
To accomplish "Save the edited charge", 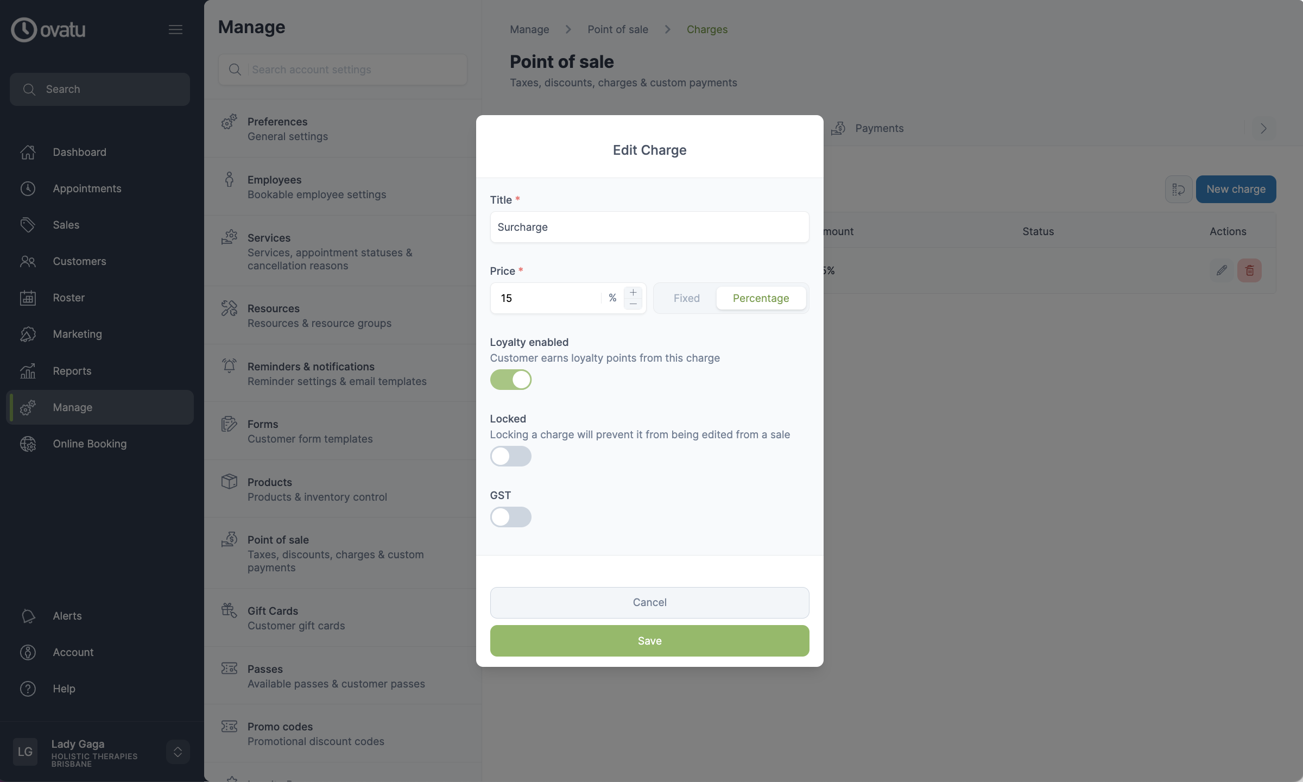I will (x=649, y=641).
